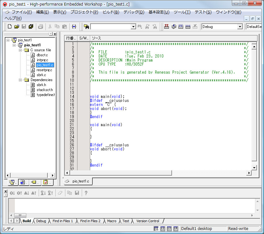Click the help question mark in output toolbar
Screen dimensions: 264x234
[x=86, y=193]
